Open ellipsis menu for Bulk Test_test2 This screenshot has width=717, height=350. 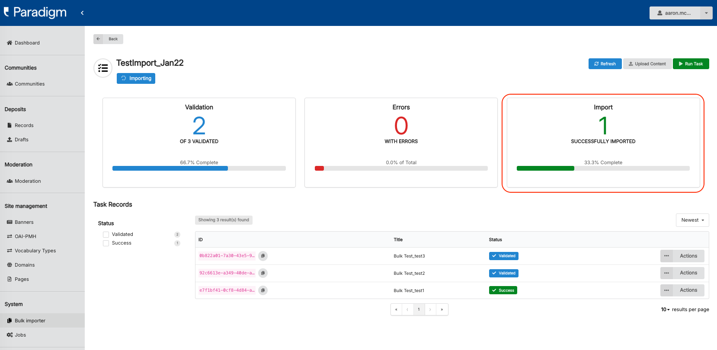point(666,273)
